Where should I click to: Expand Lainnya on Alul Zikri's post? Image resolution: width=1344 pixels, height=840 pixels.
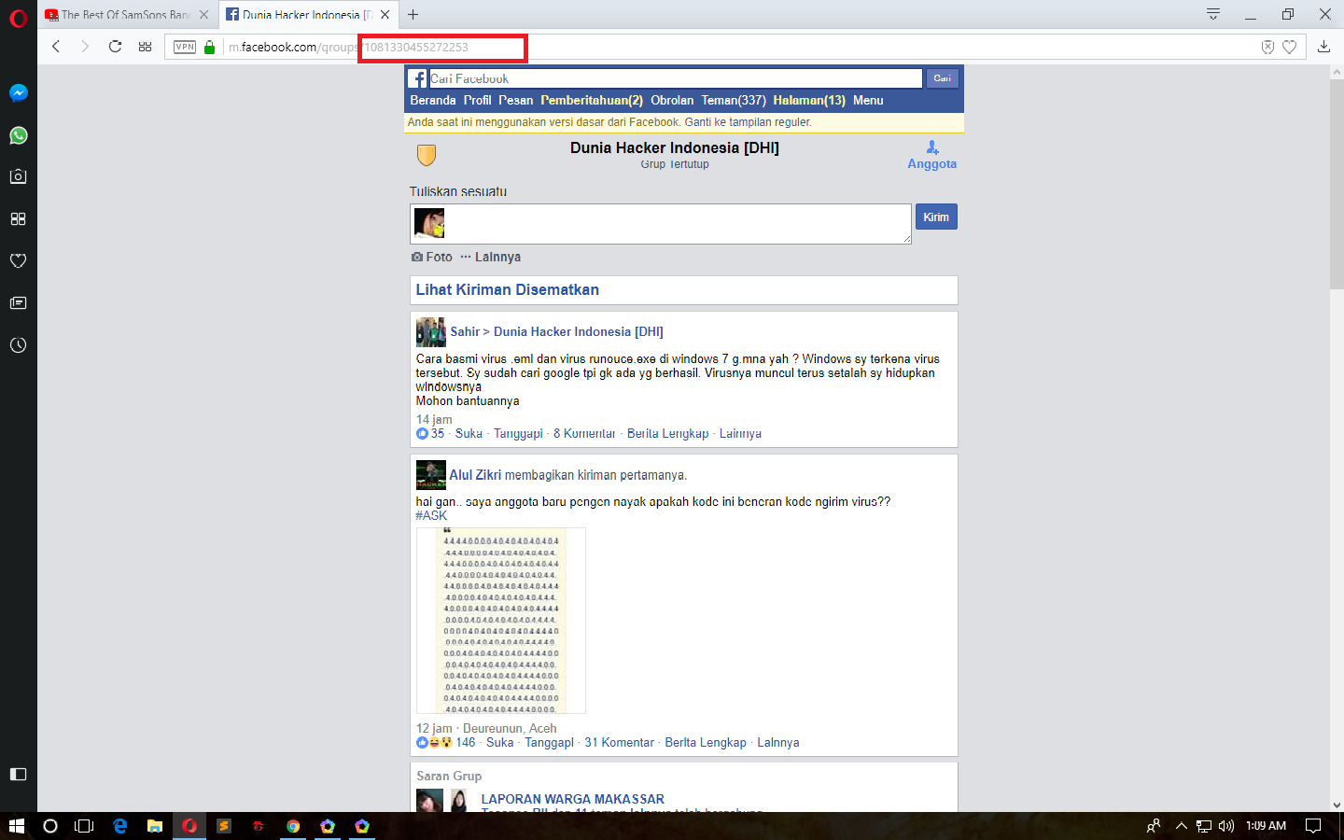778,743
